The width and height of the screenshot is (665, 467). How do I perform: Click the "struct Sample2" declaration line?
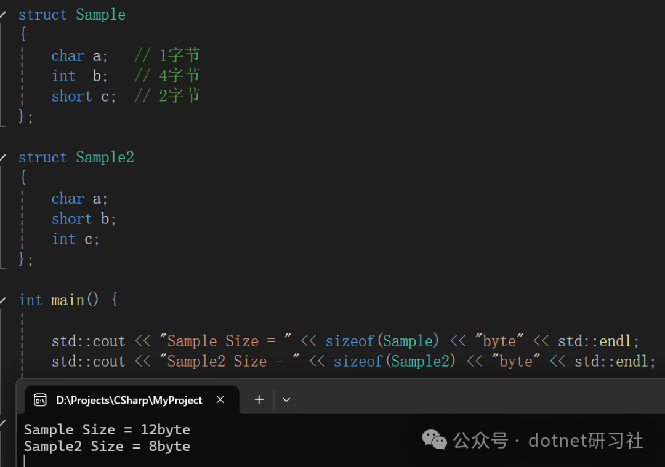(x=76, y=158)
